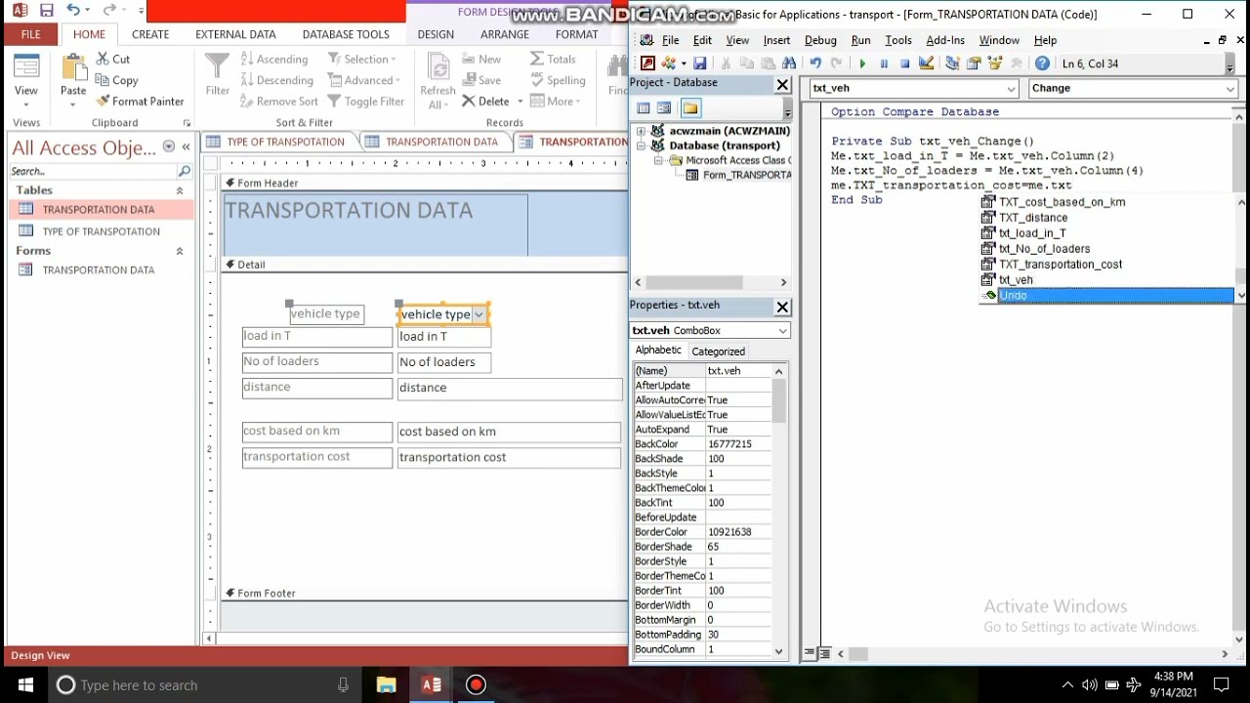Screen dimensions: 1250x703
Task: Click View Code icon in Project panel
Action: pos(644,108)
